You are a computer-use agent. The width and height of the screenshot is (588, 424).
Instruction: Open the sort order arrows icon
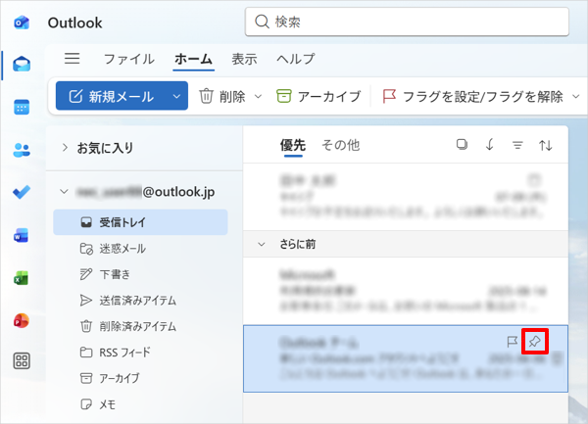click(545, 145)
